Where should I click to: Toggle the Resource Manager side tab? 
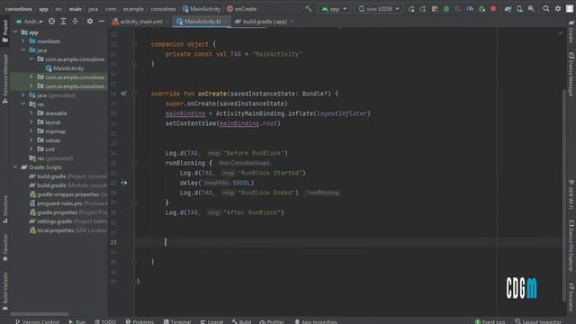coord(5,78)
